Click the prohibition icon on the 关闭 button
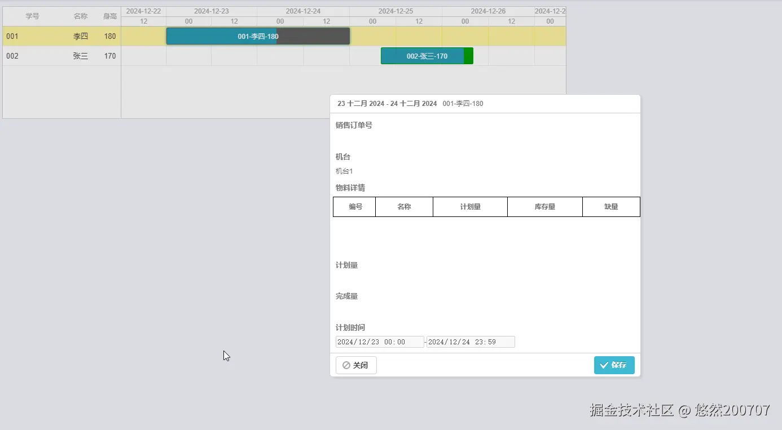The height and width of the screenshot is (430, 782). pyautogui.click(x=346, y=365)
